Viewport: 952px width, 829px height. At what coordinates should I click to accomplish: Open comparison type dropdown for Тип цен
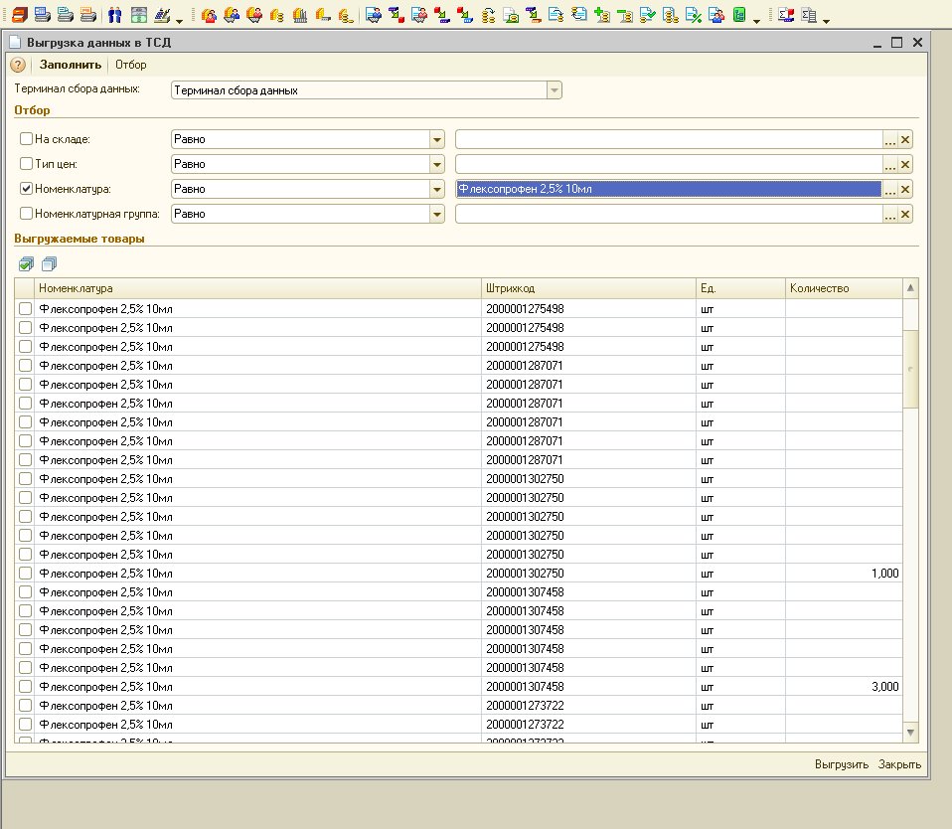(436, 164)
